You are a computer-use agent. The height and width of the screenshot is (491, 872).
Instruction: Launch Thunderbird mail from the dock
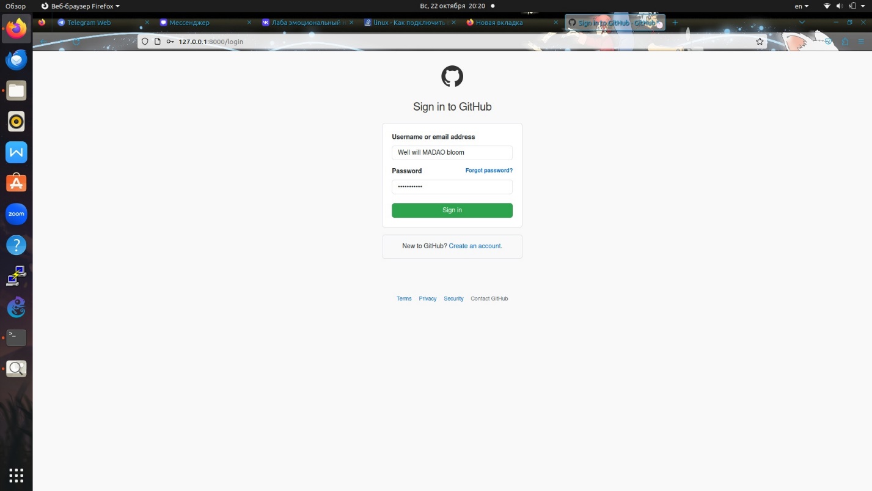pos(16,59)
